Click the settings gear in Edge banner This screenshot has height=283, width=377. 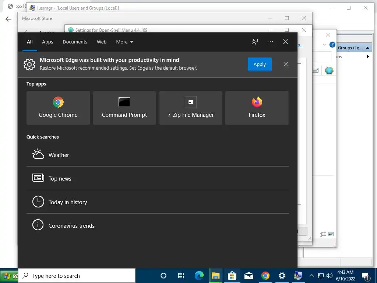pos(29,64)
